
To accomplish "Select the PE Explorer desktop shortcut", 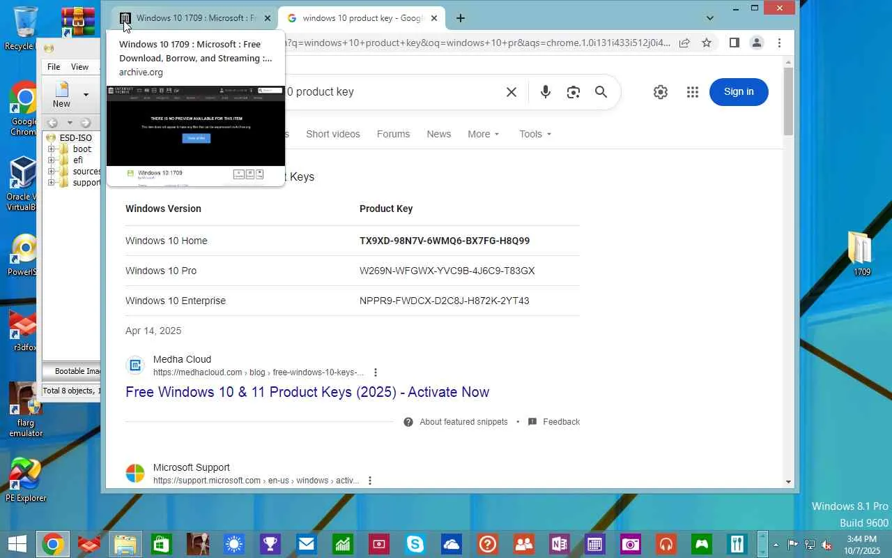I will click(x=26, y=481).
